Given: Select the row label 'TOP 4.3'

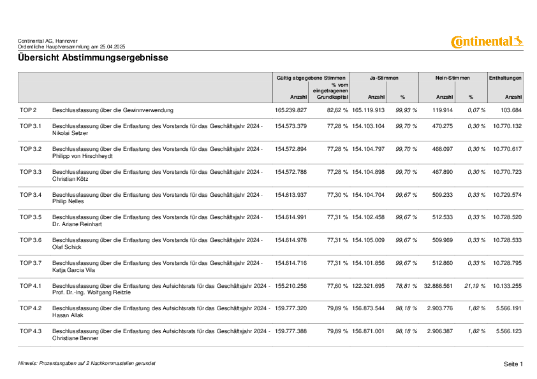Looking at the screenshot, I should (x=31, y=331).
